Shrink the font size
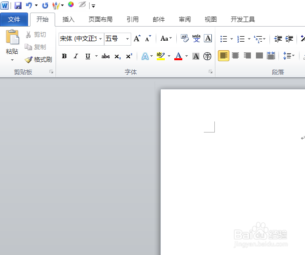 point(148,38)
